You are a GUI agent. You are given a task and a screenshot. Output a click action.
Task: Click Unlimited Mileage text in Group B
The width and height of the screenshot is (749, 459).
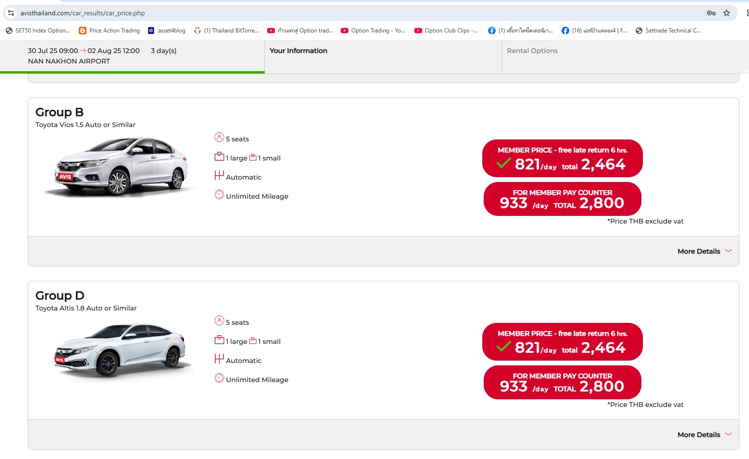coord(257,196)
